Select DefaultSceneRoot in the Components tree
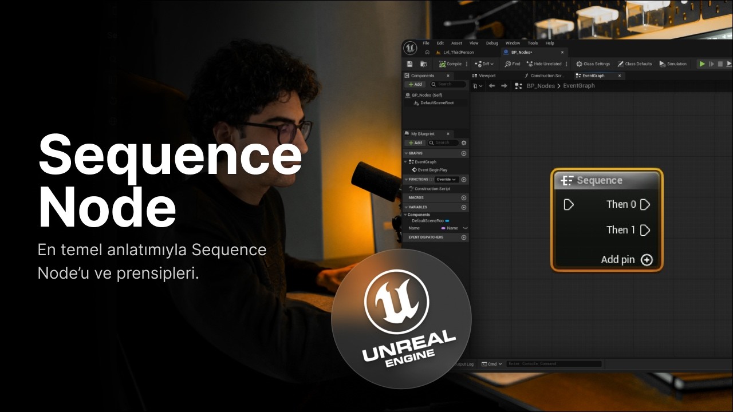This screenshot has width=733, height=412. 434,103
